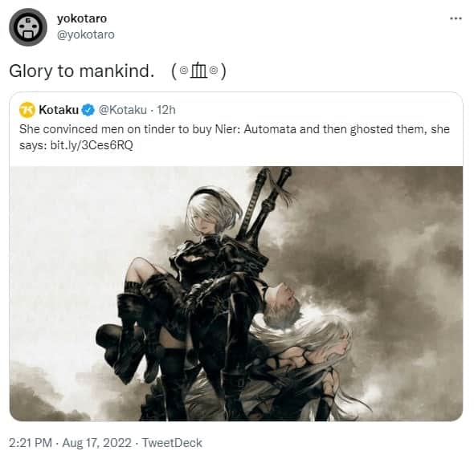Open the three-dot more options menu
The height and width of the screenshot is (455, 474).
coord(456,18)
